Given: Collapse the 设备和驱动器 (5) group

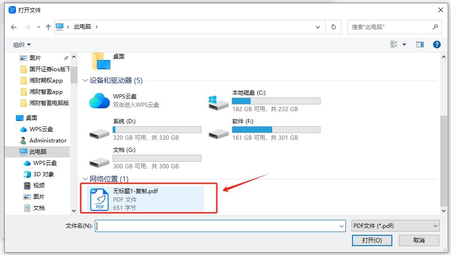Looking at the screenshot, I should tap(85, 81).
